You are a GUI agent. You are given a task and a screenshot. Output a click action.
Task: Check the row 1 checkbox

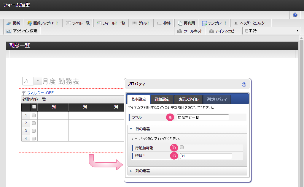[34, 115]
